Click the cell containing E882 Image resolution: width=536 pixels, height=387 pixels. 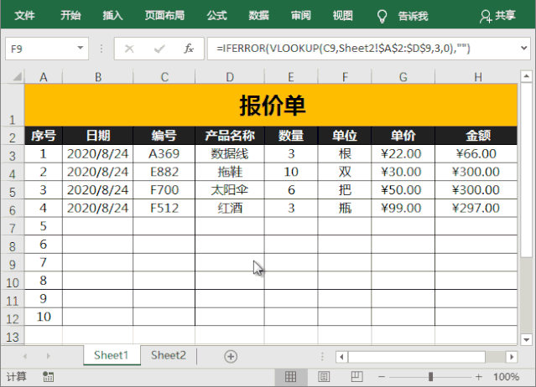[x=164, y=172]
